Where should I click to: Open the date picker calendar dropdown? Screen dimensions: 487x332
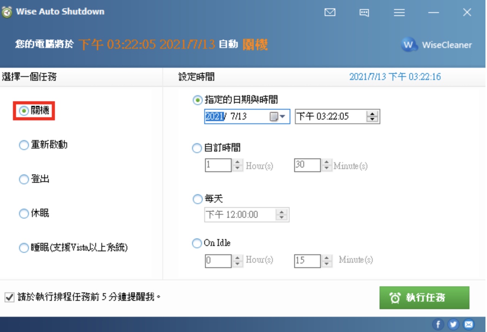click(x=278, y=117)
